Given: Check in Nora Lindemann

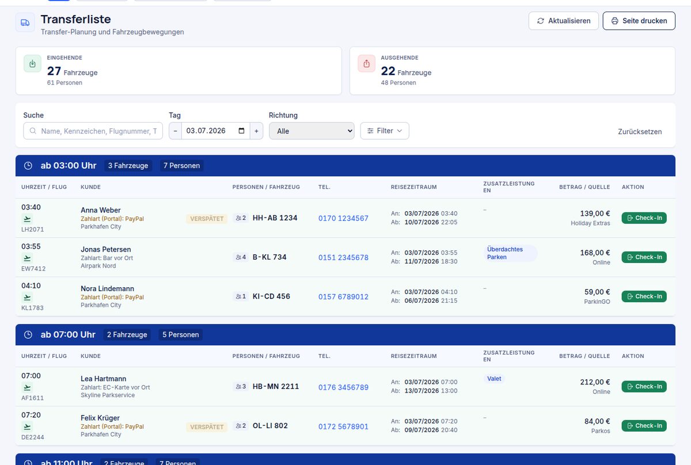Looking at the screenshot, I should pos(644,296).
